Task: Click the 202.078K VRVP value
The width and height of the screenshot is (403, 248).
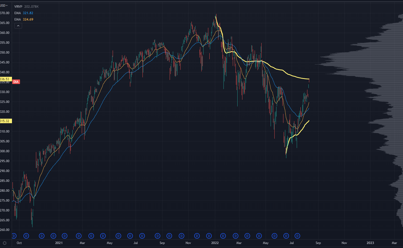Action: 31,6
